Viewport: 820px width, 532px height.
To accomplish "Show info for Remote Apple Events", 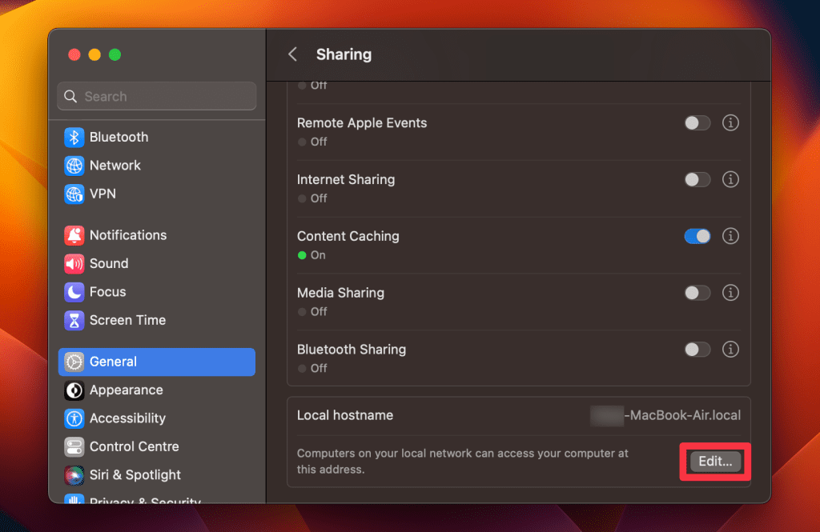I will (x=730, y=123).
